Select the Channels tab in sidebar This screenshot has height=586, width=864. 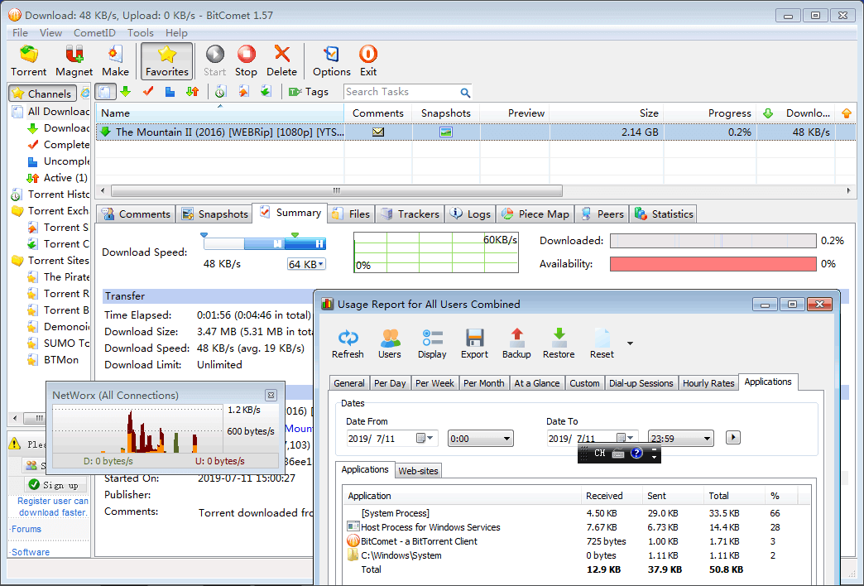42,94
